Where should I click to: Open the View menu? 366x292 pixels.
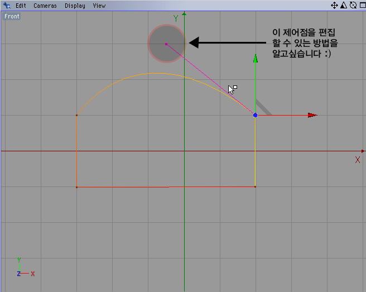[99, 6]
